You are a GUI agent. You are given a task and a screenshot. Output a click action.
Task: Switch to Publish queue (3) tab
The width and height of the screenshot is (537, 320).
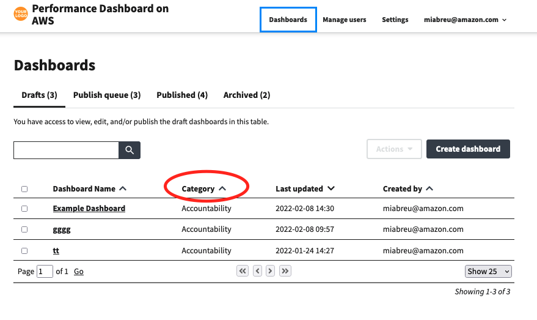(x=107, y=95)
